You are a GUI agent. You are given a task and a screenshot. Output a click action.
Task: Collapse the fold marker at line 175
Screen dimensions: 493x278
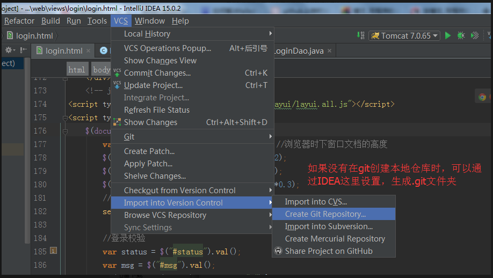tap(65, 118)
